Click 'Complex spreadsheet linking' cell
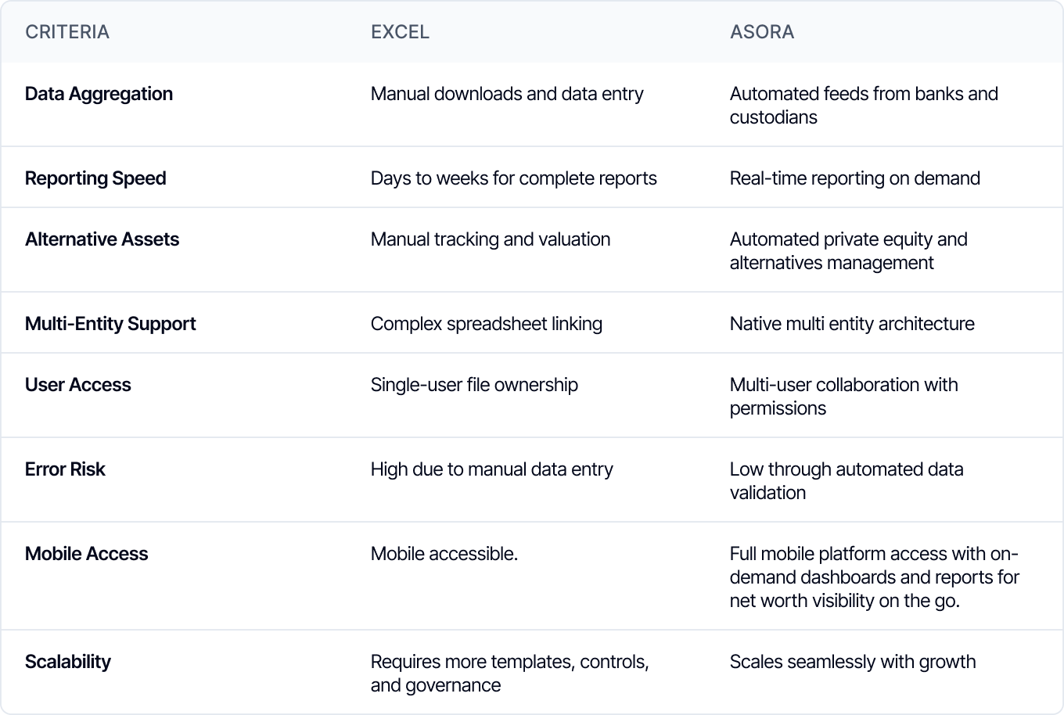The height and width of the screenshot is (715, 1064). coord(487,324)
